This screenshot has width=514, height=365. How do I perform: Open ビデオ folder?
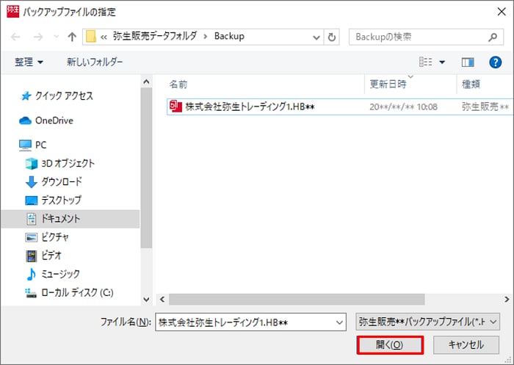[51, 255]
